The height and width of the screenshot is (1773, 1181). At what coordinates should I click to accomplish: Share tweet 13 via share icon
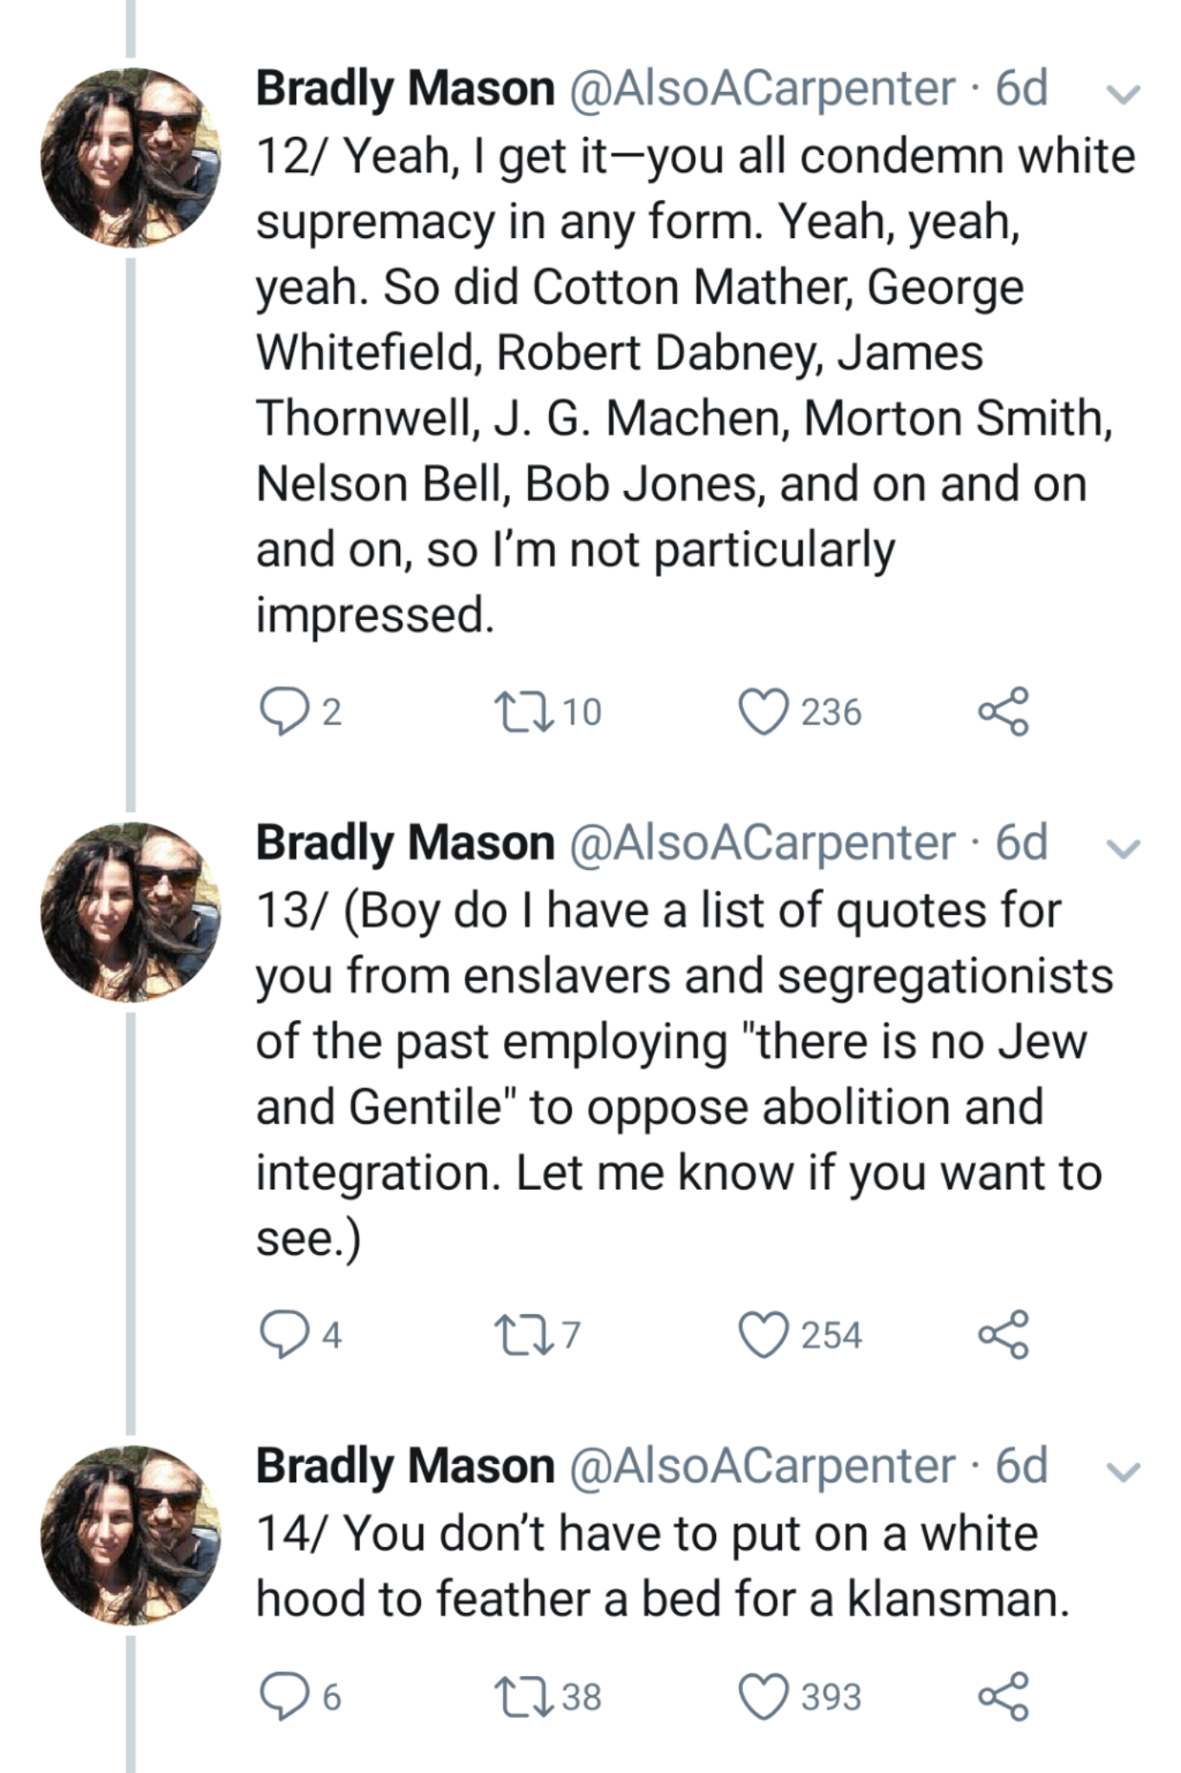pos(1004,1335)
